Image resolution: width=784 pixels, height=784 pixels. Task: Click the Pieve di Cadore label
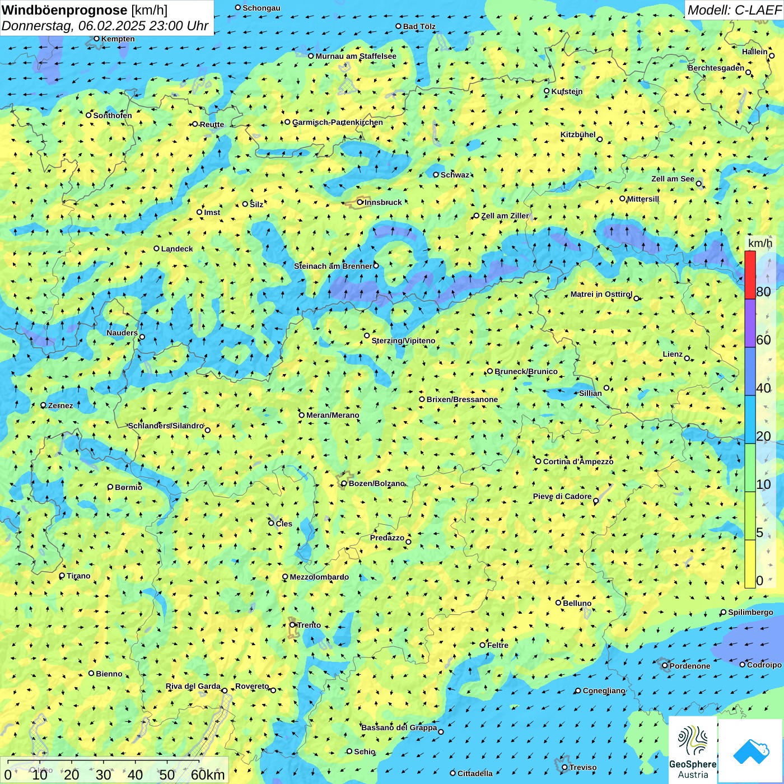[562, 496]
